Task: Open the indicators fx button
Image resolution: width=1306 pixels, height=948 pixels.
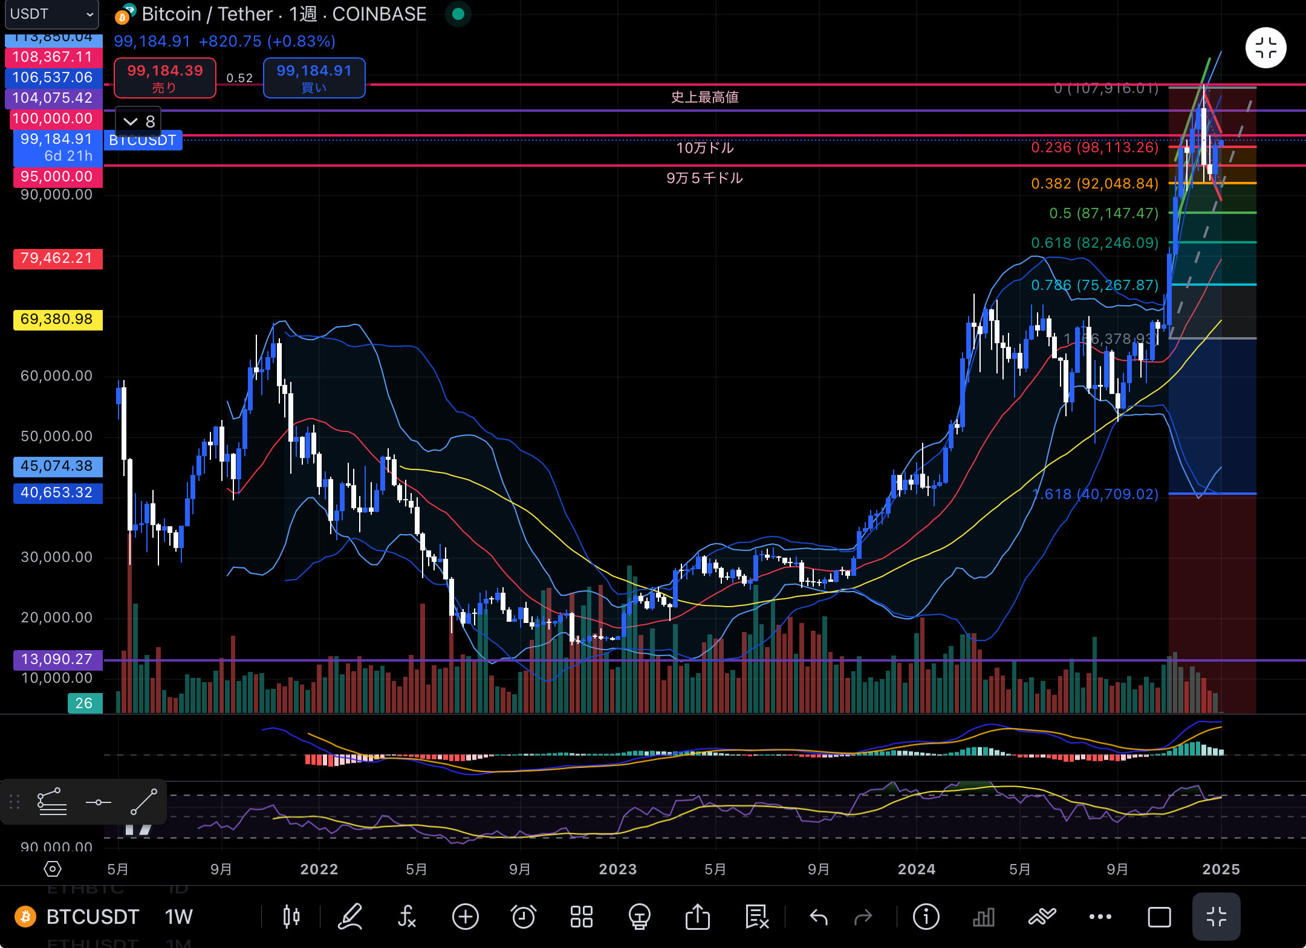Action: click(x=407, y=917)
